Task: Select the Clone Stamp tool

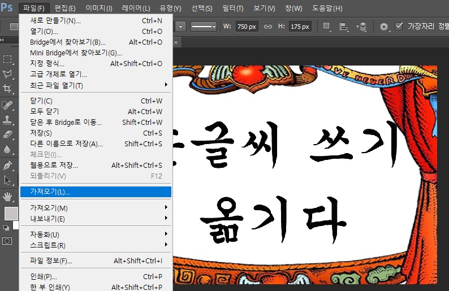Action: coord(7,120)
